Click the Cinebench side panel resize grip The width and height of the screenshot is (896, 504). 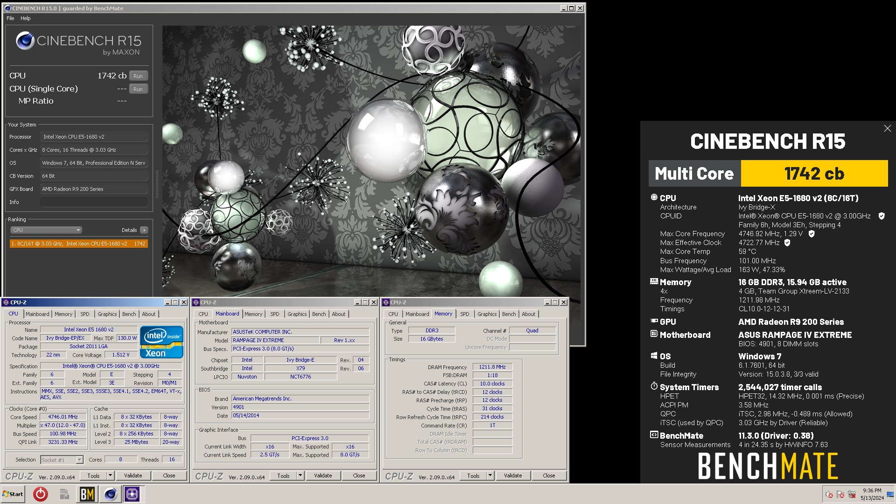(x=157, y=184)
